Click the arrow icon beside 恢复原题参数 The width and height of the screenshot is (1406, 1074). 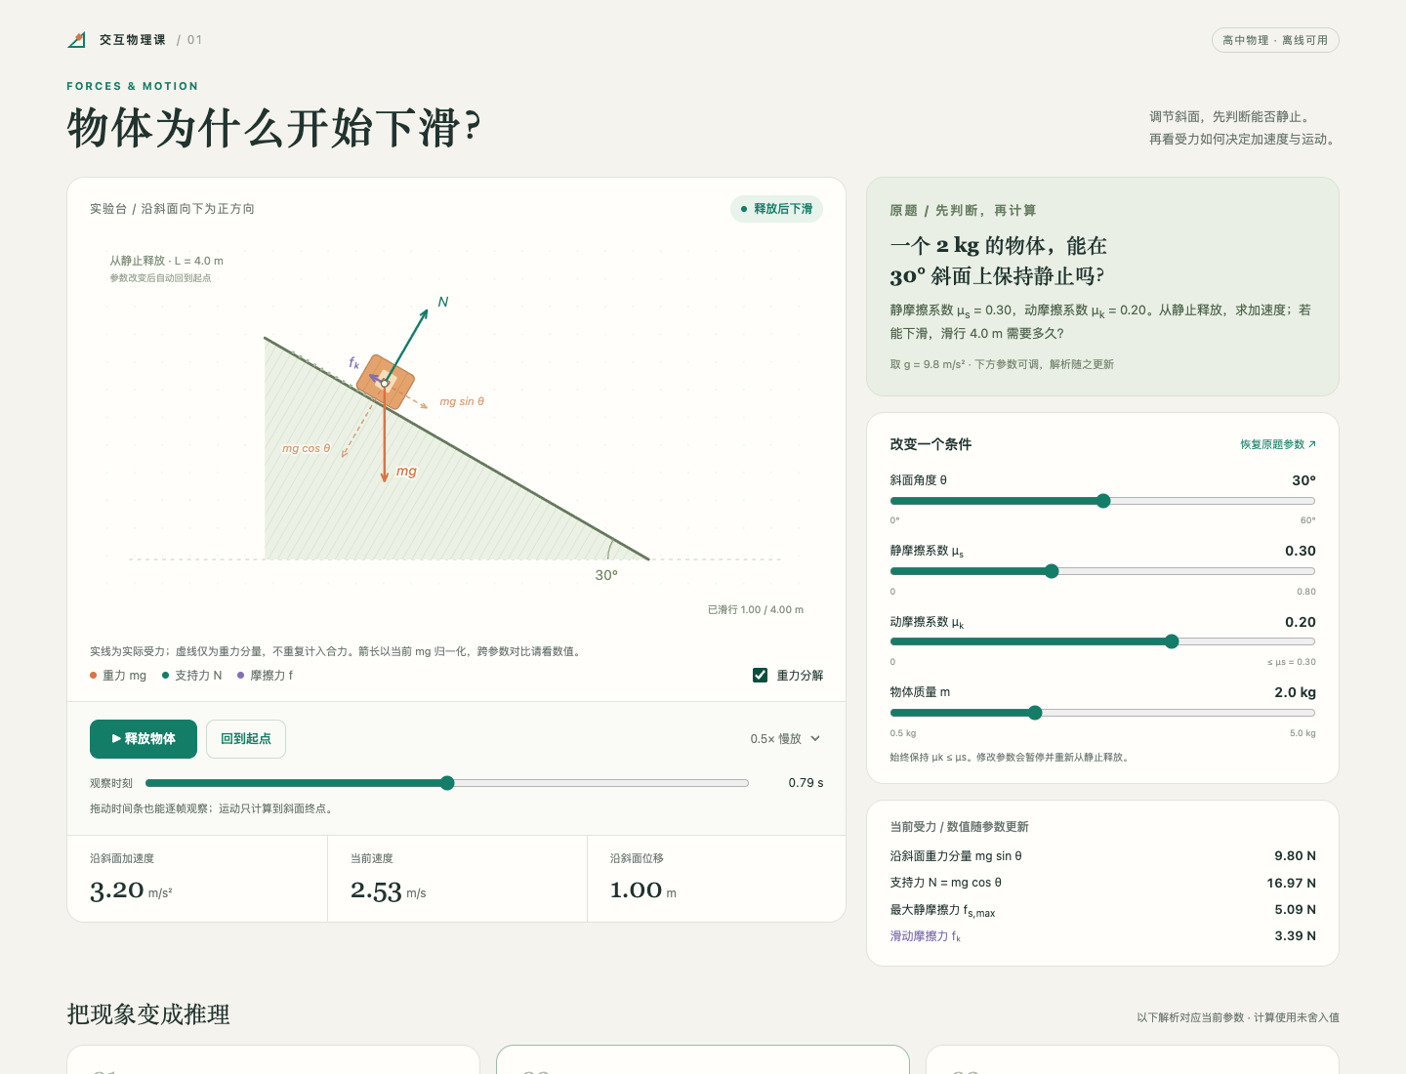click(1311, 444)
